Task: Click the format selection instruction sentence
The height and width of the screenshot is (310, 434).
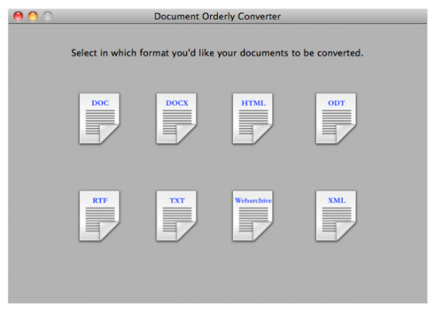Action: (x=217, y=53)
